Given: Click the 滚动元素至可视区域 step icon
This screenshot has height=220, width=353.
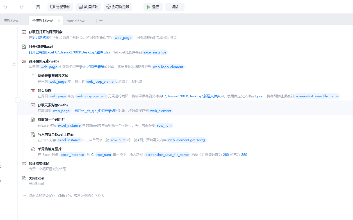Looking at the screenshot, I should pos(33,76).
